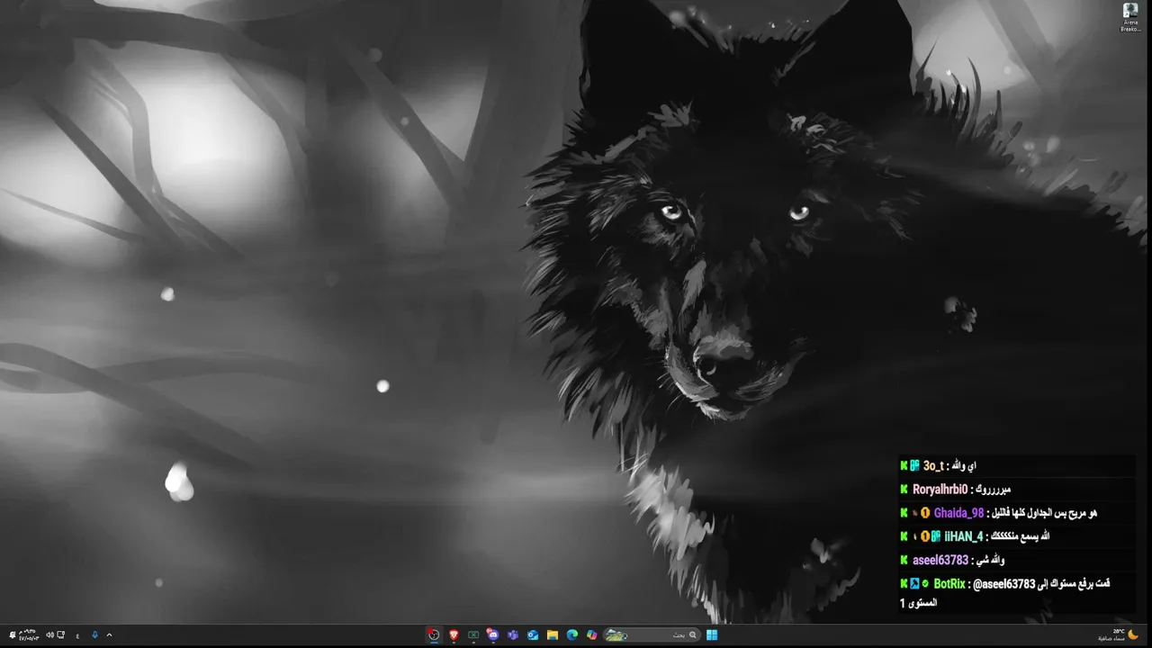Open the Windows Start menu
Screen dimensions: 1152x648
712,634
